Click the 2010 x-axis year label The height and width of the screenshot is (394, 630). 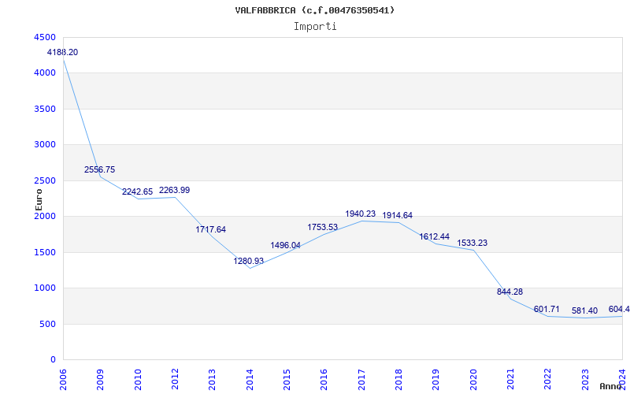coord(137,380)
